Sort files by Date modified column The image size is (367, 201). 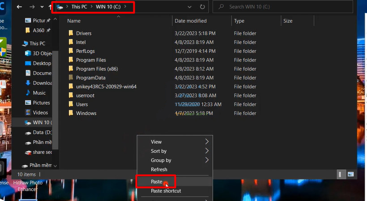(191, 21)
